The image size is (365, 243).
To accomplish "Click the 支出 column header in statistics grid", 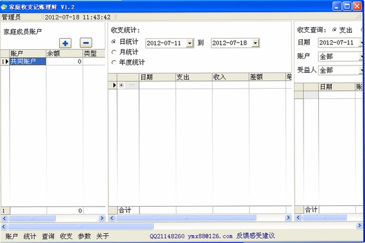I will click(193, 77).
